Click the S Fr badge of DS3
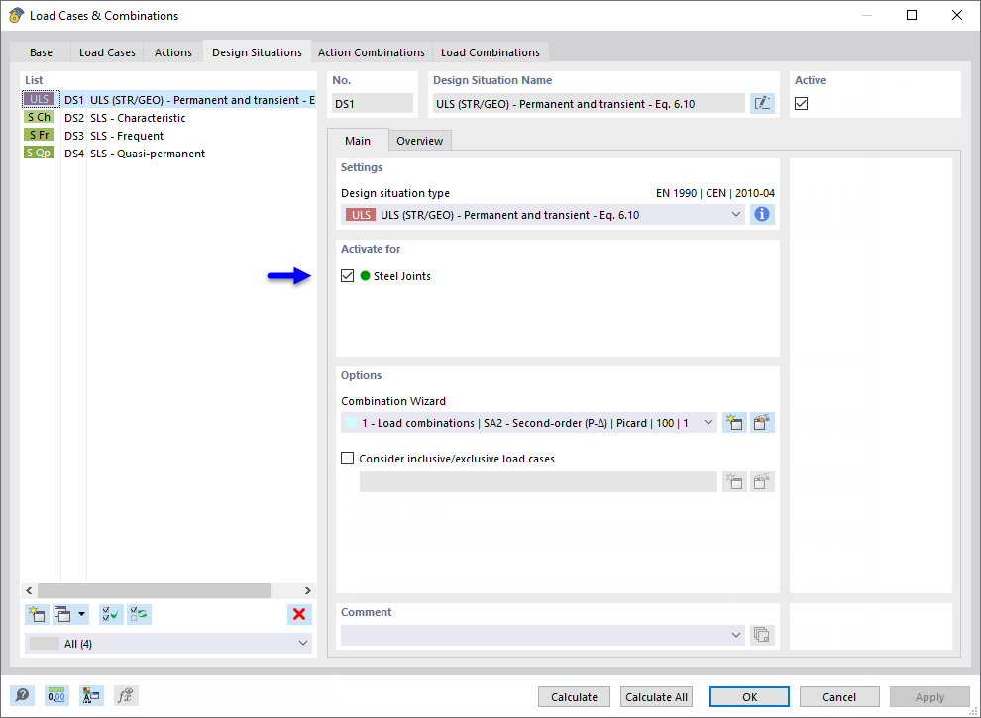 tap(39, 135)
